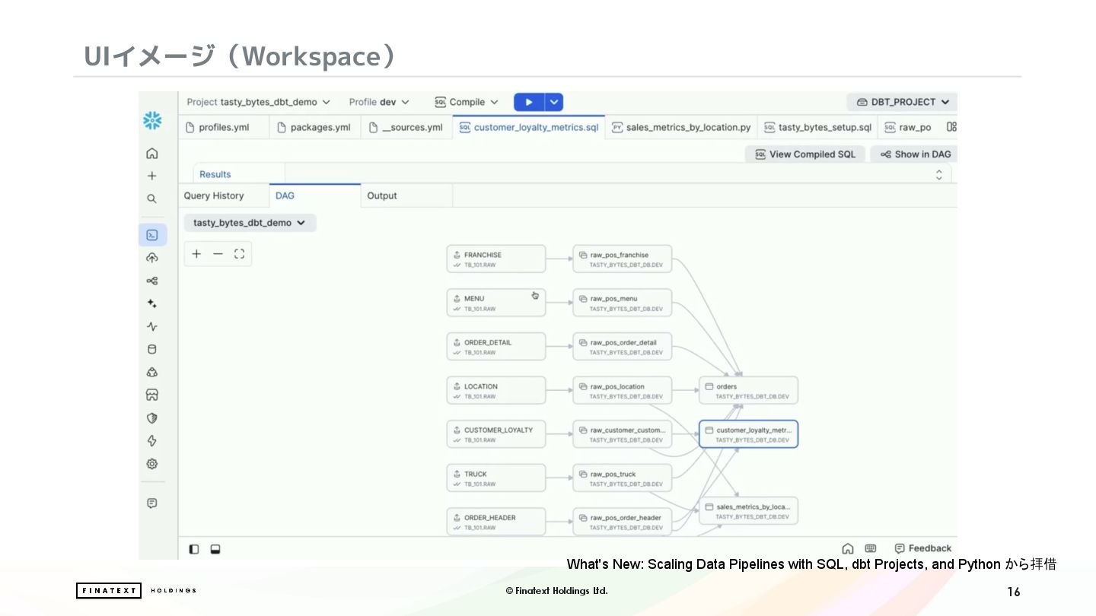1096x616 pixels.
Task: Open the Compile dropdown
Action: click(467, 102)
